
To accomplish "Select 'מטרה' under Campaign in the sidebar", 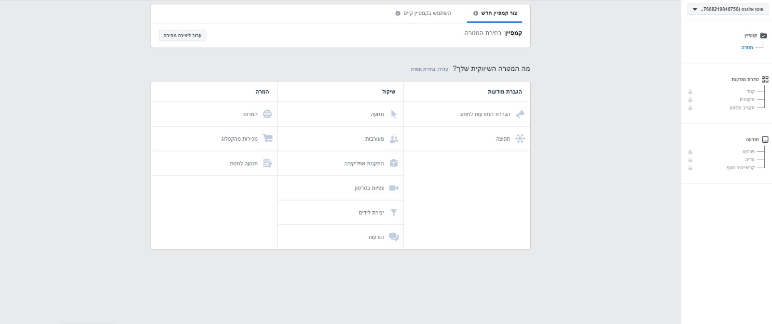I will click(x=747, y=48).
